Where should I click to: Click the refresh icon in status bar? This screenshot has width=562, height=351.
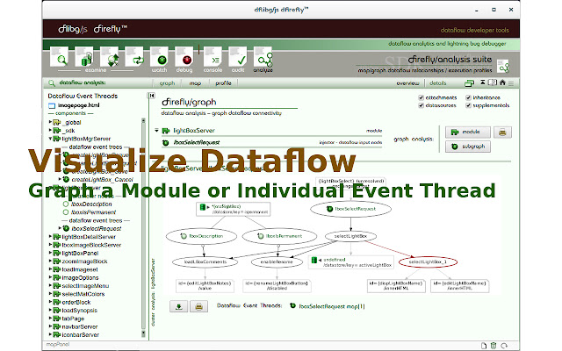click(x=504, y=346)
